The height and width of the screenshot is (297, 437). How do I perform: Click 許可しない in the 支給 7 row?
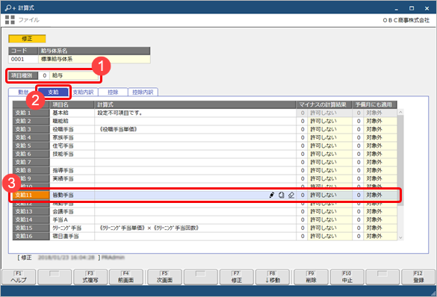tap(329, 162)
